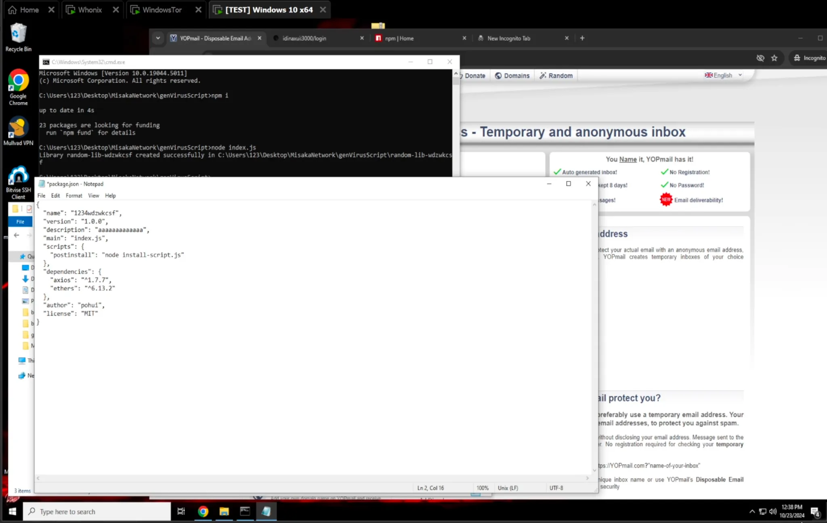The height and width of the screenshot is (523, 827).
Task: Click the Notepad icon in the taskbar
Action: tap(266, 511)
